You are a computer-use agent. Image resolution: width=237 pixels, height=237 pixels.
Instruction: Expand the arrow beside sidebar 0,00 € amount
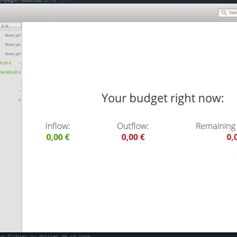click(20, 63)
